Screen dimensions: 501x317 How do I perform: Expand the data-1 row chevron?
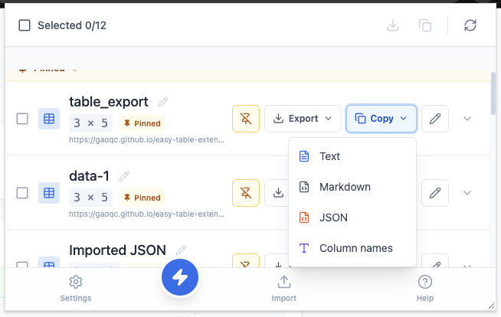point(467,193)
